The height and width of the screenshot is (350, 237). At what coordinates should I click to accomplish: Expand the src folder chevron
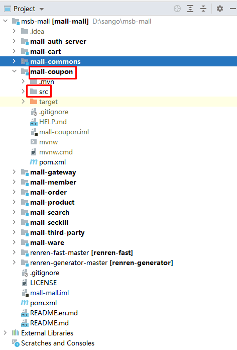click(23, 92)
